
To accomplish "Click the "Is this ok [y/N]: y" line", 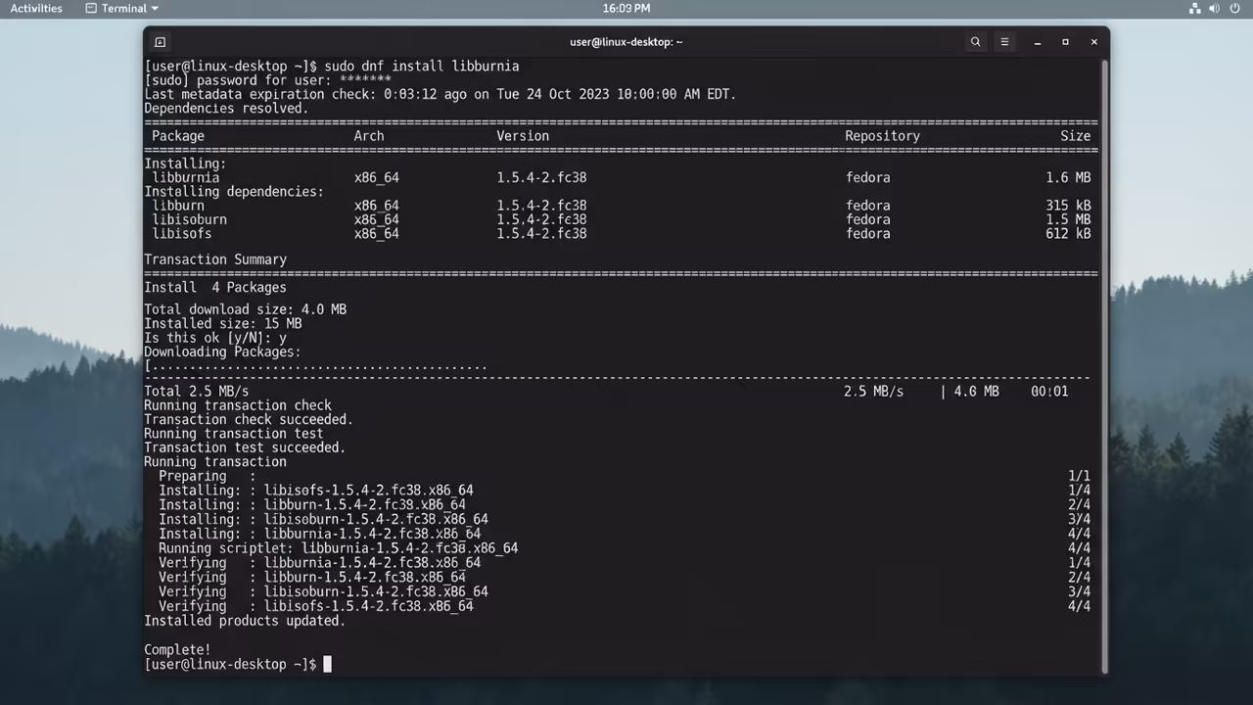I will (x=215, y=338).
